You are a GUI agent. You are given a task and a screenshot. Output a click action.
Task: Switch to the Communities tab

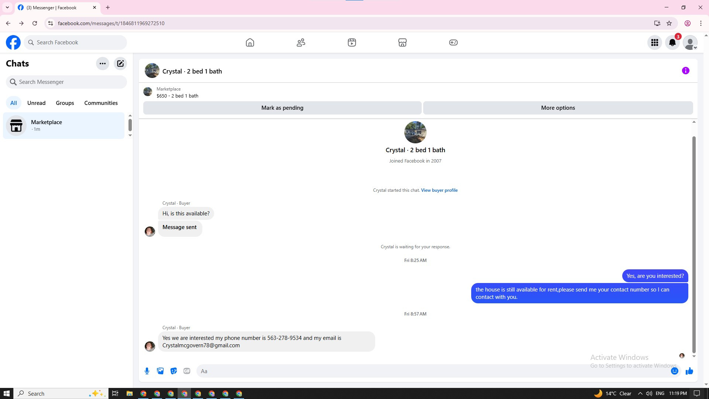point(101,103)
